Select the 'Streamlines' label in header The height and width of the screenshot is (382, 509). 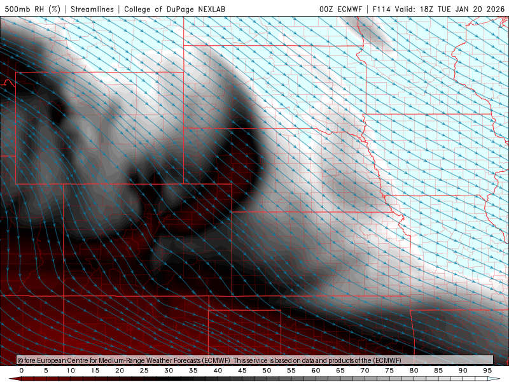pyautogui.click(x=92, y=9)
